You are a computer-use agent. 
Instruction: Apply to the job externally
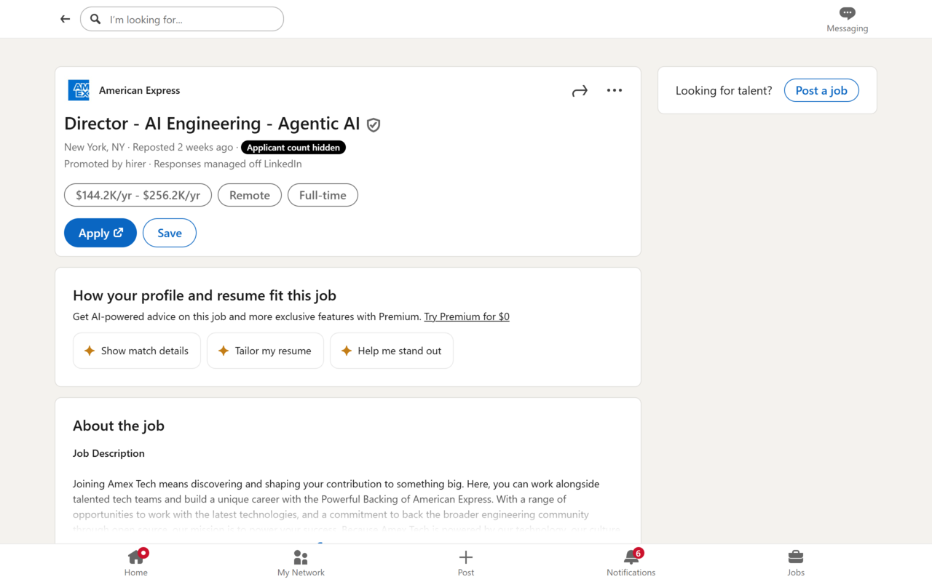(x=100, y=233)
